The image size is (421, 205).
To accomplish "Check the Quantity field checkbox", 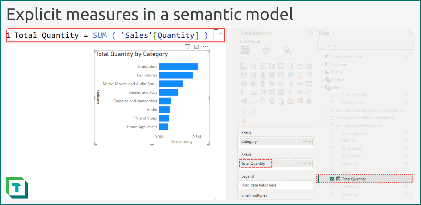I will point(332,164).
